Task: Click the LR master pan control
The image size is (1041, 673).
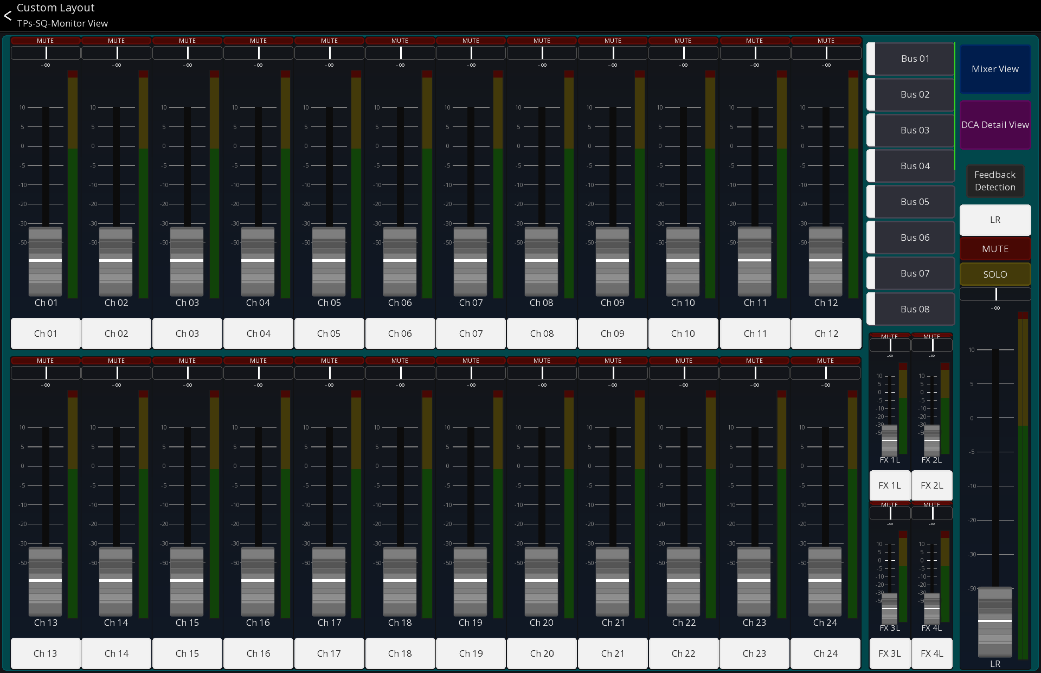Action: coord(995,294)
